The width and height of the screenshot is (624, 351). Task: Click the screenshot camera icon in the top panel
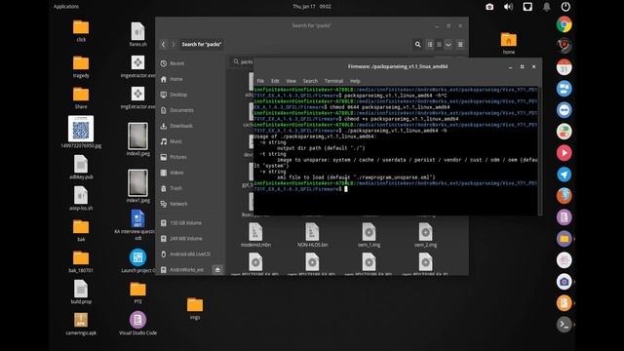489,7
